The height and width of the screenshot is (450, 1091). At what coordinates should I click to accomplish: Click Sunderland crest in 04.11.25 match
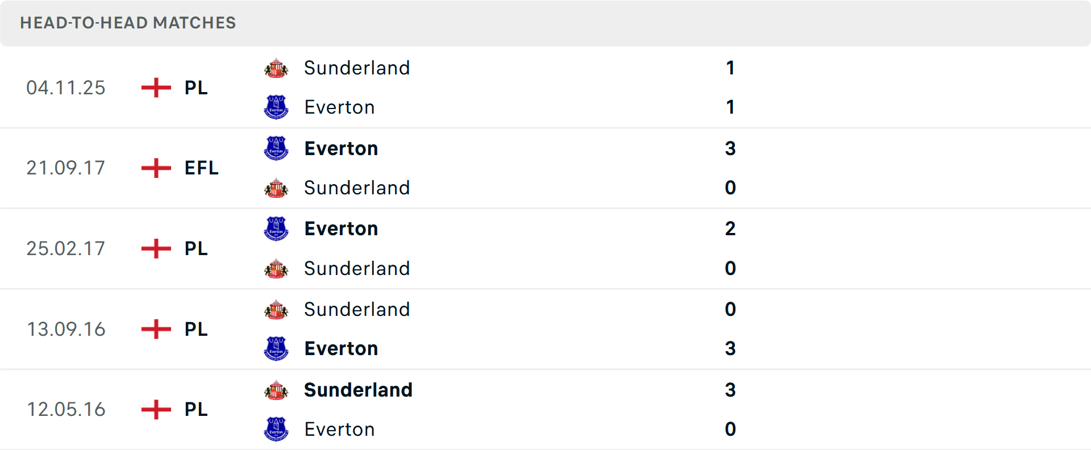[x=276, y=68]
